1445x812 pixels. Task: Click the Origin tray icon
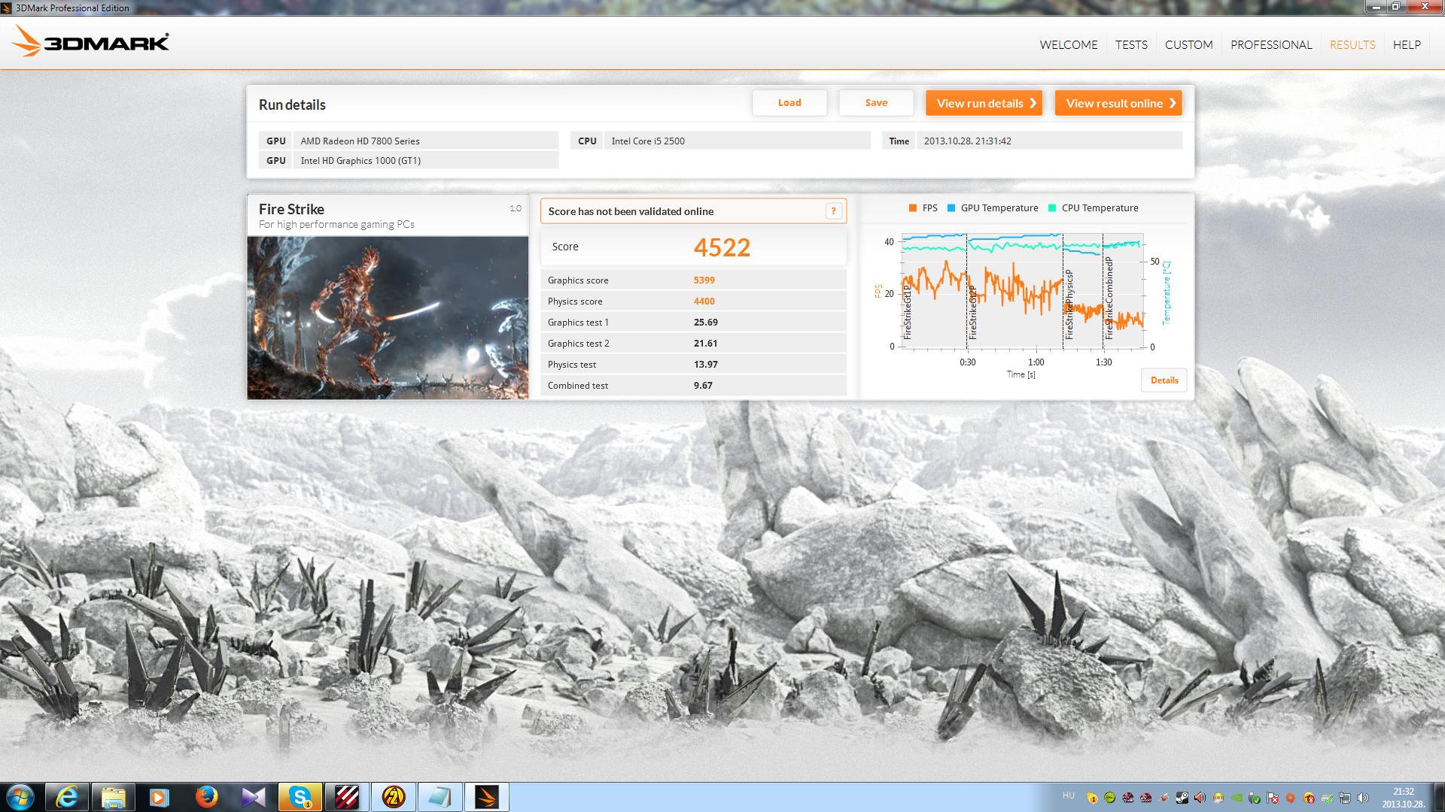tap(1290, 798)
